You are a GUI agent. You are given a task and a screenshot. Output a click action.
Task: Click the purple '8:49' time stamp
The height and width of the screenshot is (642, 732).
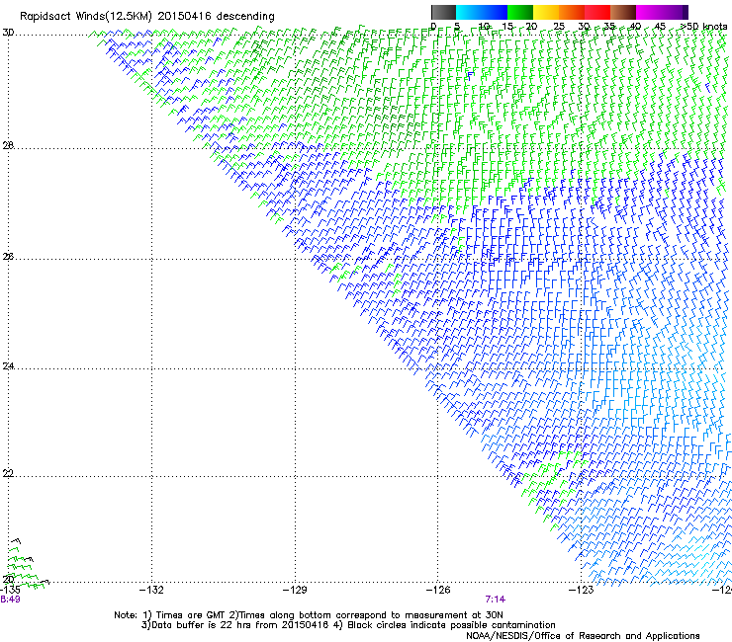tap(10, 600)
